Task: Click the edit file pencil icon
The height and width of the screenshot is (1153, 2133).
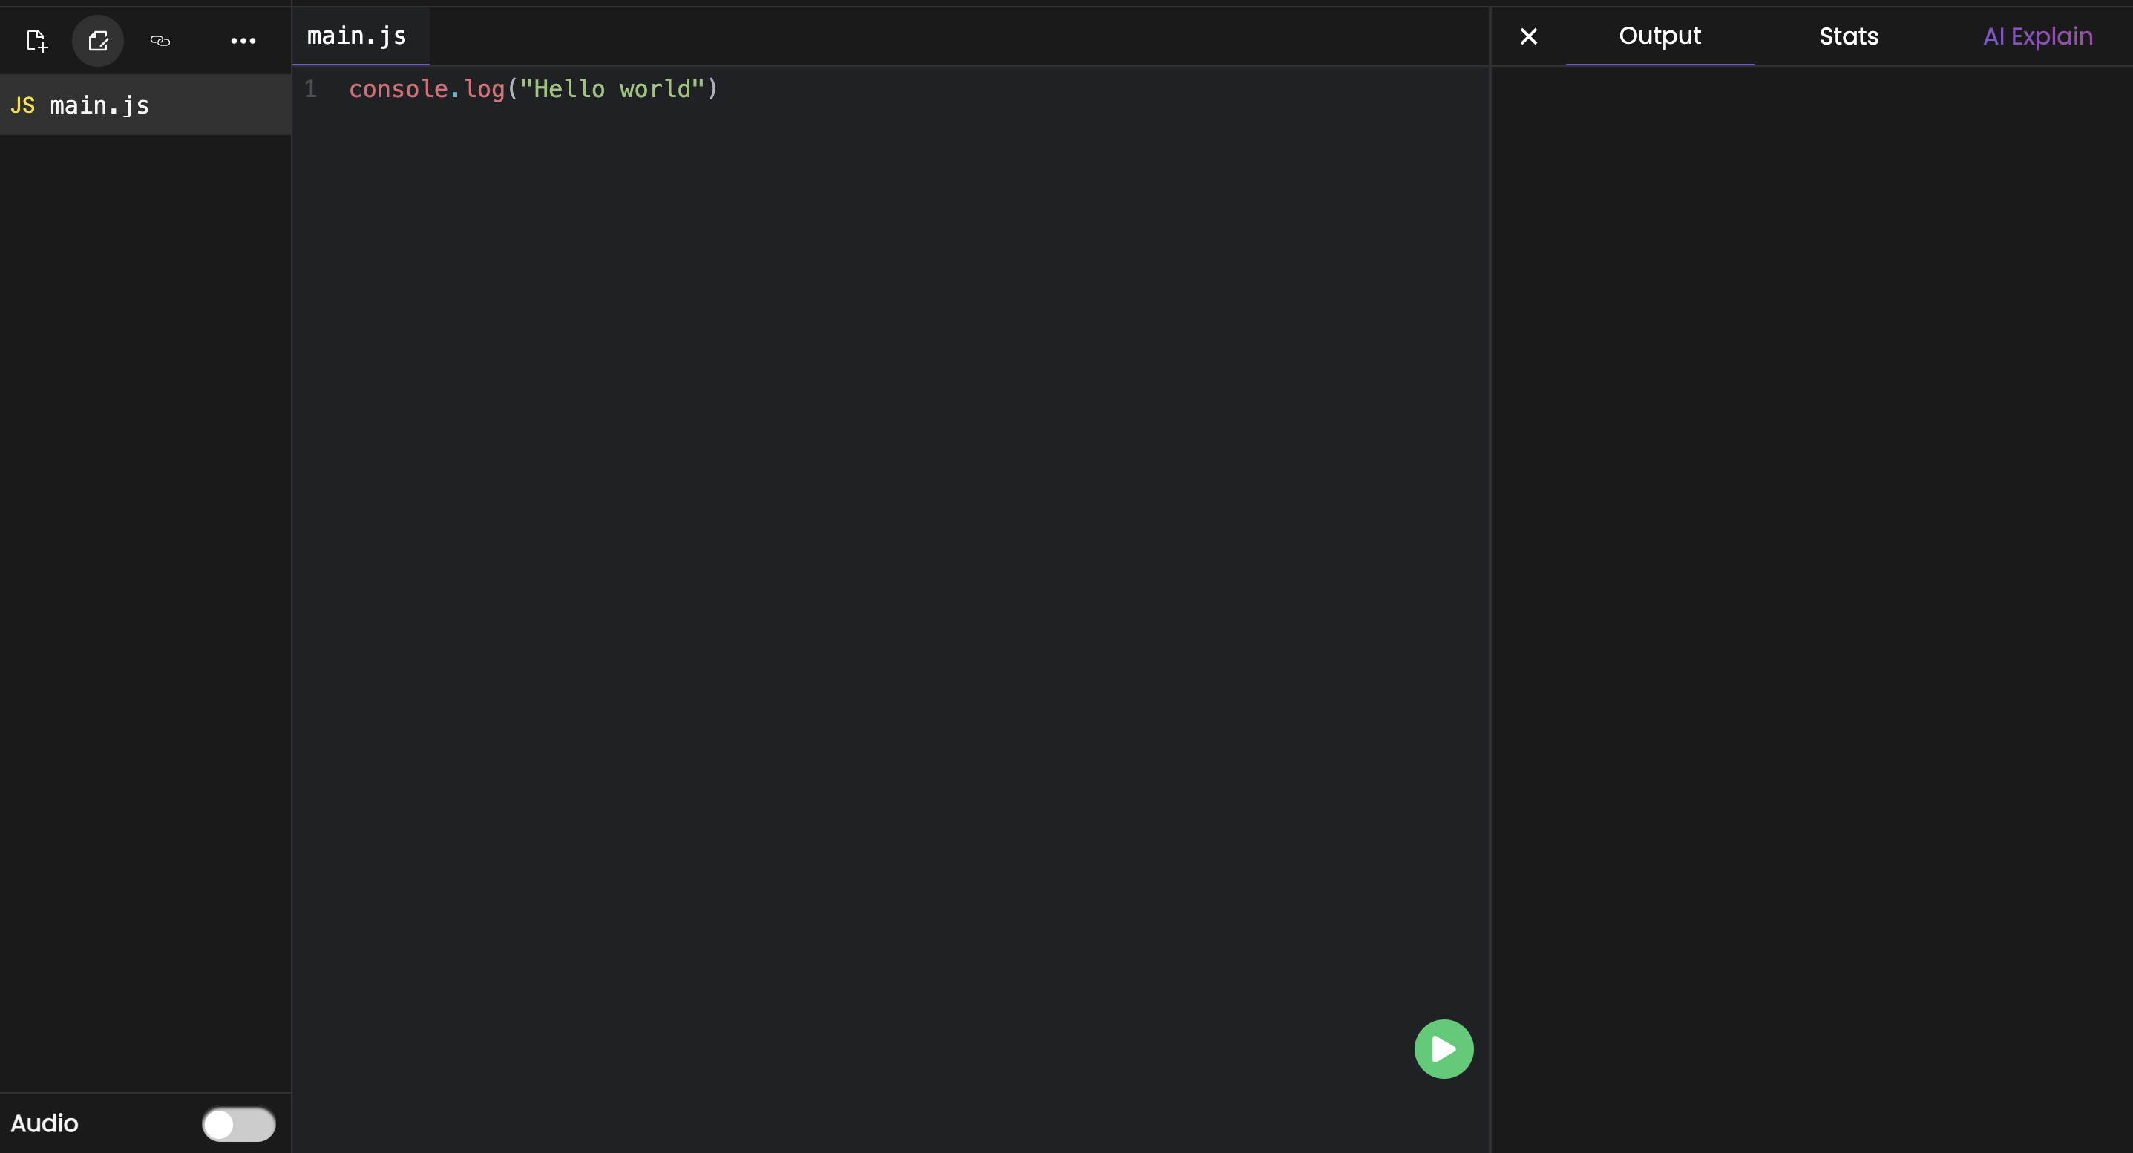Action: click(98, 41)
